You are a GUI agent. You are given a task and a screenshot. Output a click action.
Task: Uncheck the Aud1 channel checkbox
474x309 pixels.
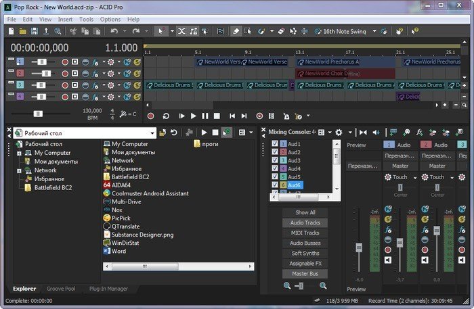(275, 144)
